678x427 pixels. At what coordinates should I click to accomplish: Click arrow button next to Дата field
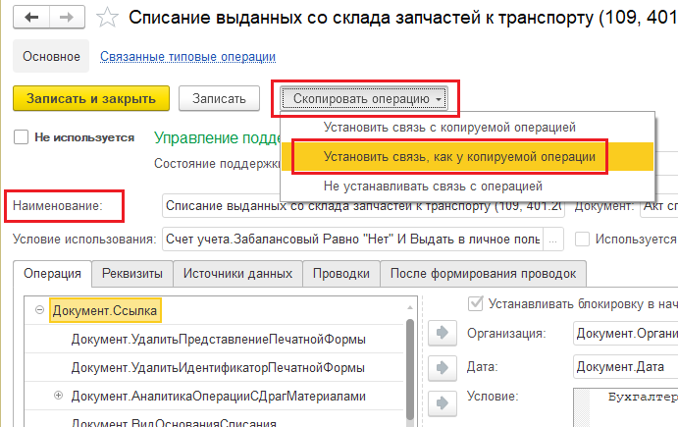(443, 368)
